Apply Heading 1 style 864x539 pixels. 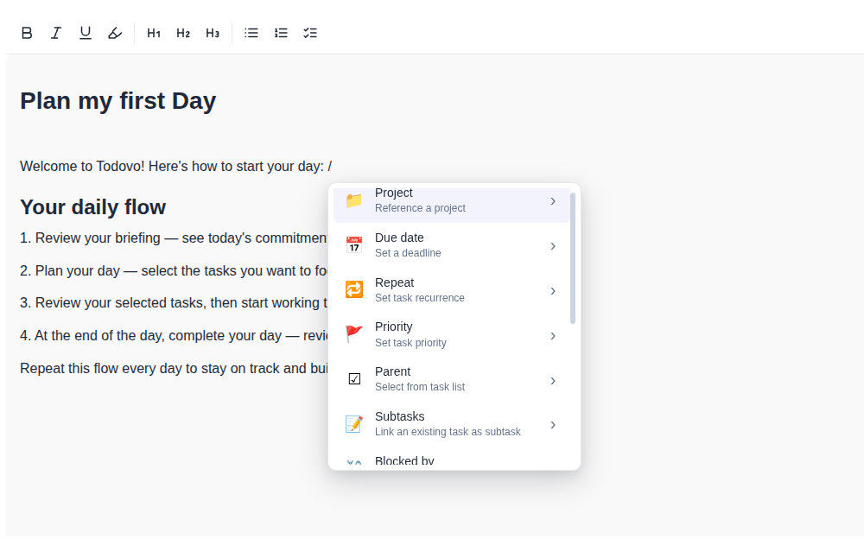154,33
